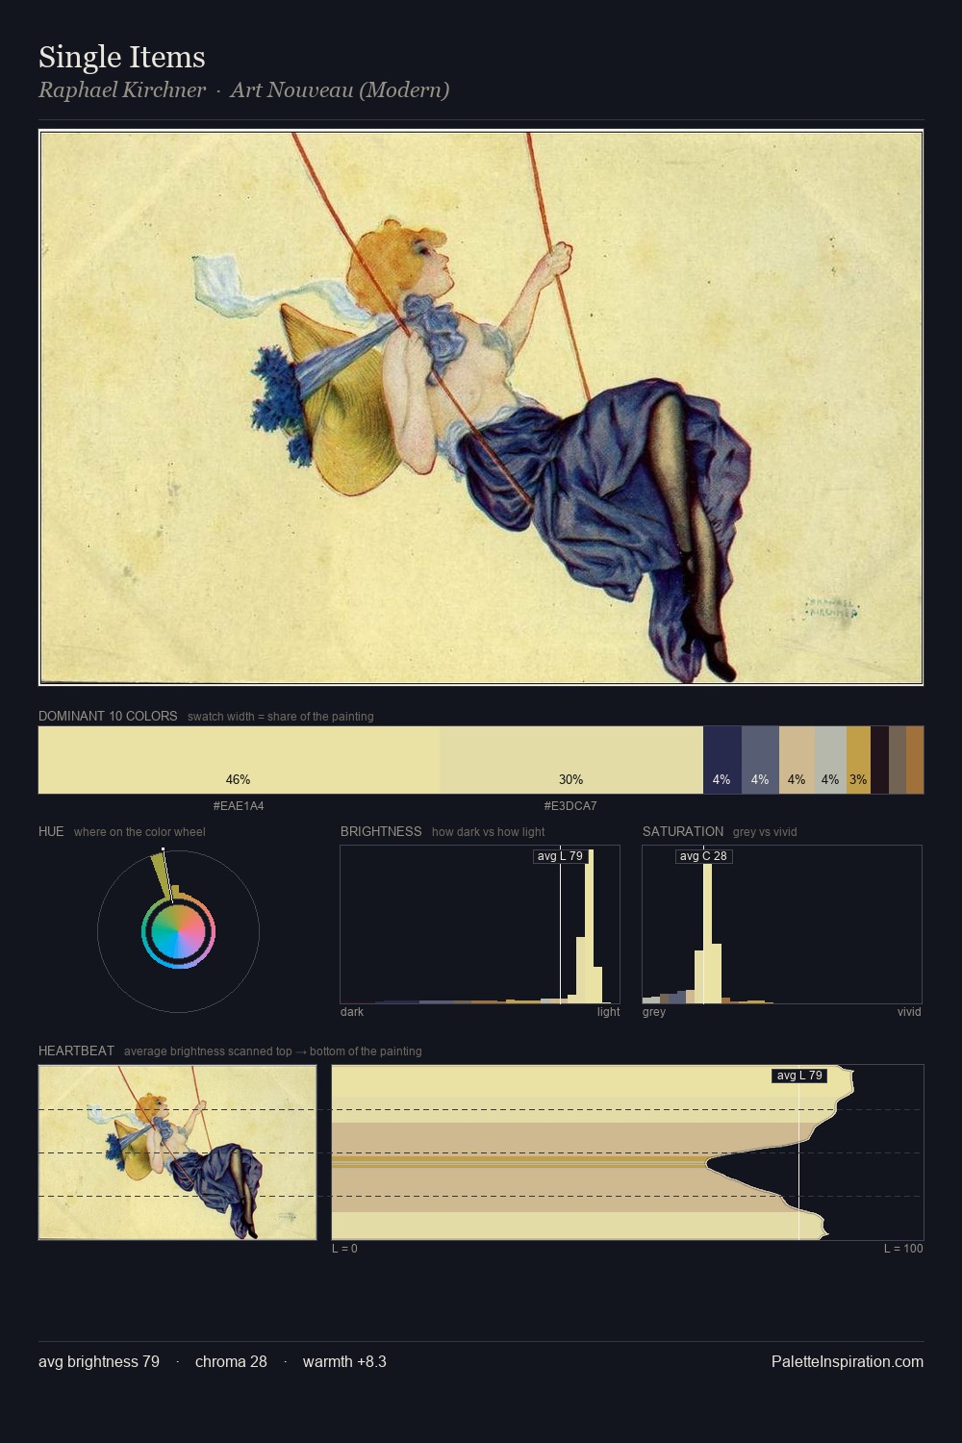Click 'swatch width = share of the painting' caption
This screenshot has height=1443, width=962.
tap(281, 717)
